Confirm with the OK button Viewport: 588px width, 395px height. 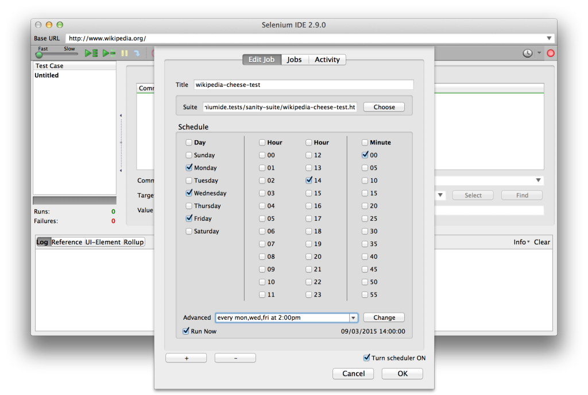pos(403,374)
